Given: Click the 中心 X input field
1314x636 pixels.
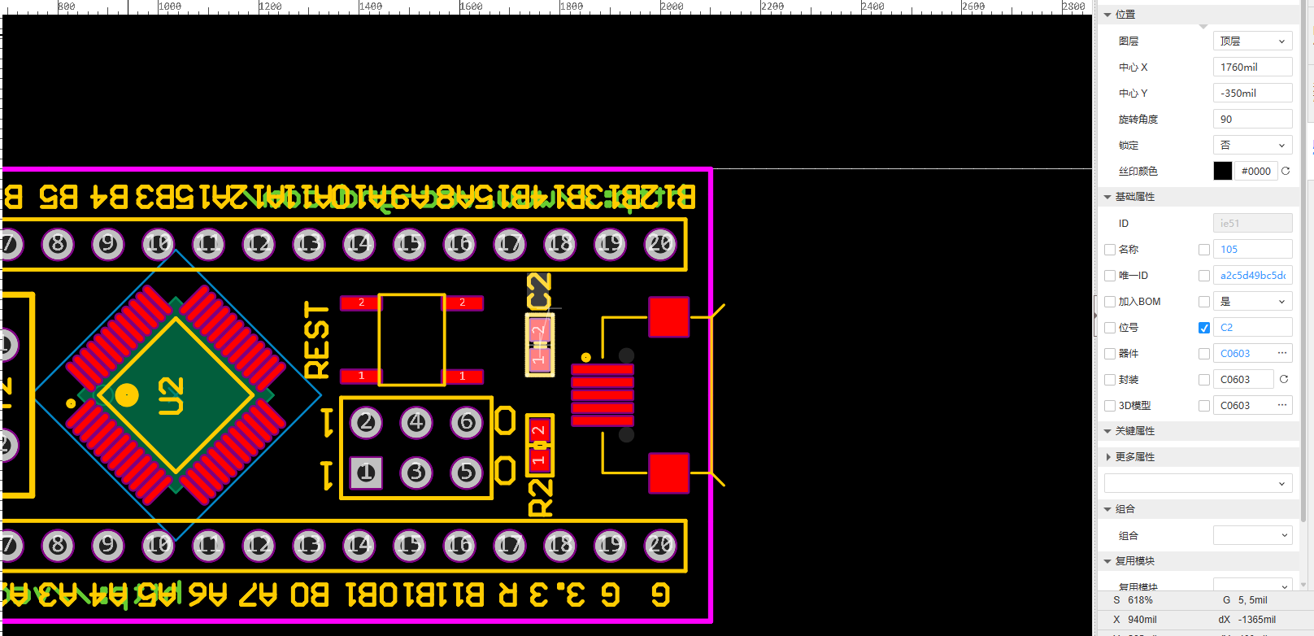Looking at the screenshot, I should [1252, 68].
